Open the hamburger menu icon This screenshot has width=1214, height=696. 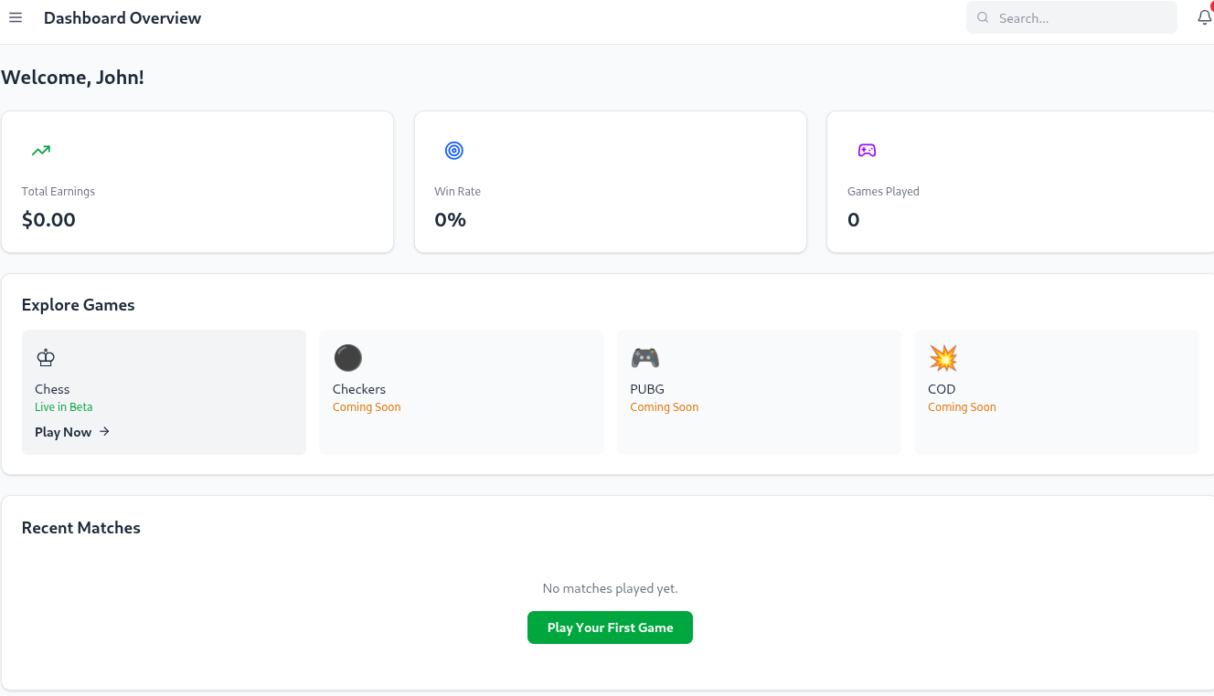click(x=16, y=18)
